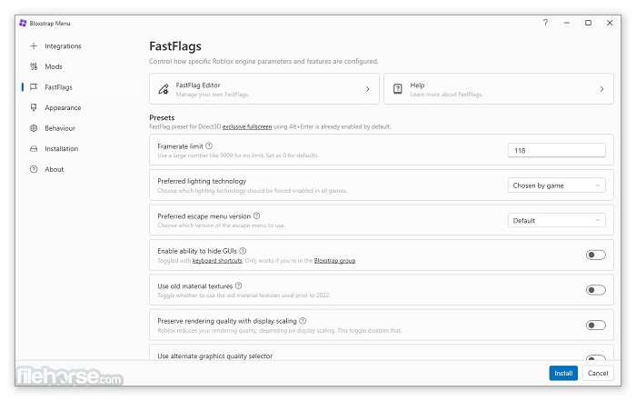The image size is (636, 401).
Task: Enable the ability to hide GUIs toggle
Action: [595, 255]
